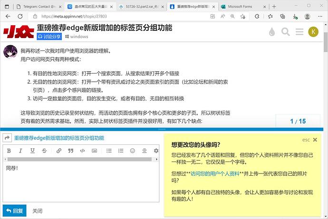328x219 pixels.
Task: Apply strikethrough formatting in the editor
Action: point(44,151)
